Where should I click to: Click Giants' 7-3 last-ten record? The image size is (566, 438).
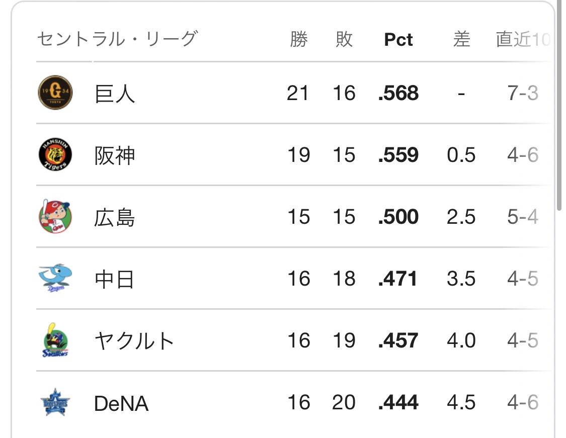click(523, 94)
